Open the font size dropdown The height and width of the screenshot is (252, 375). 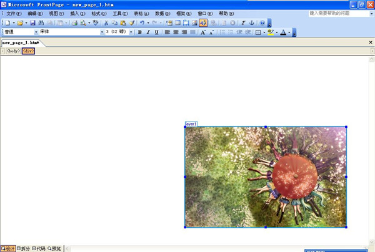pos(131,32)
